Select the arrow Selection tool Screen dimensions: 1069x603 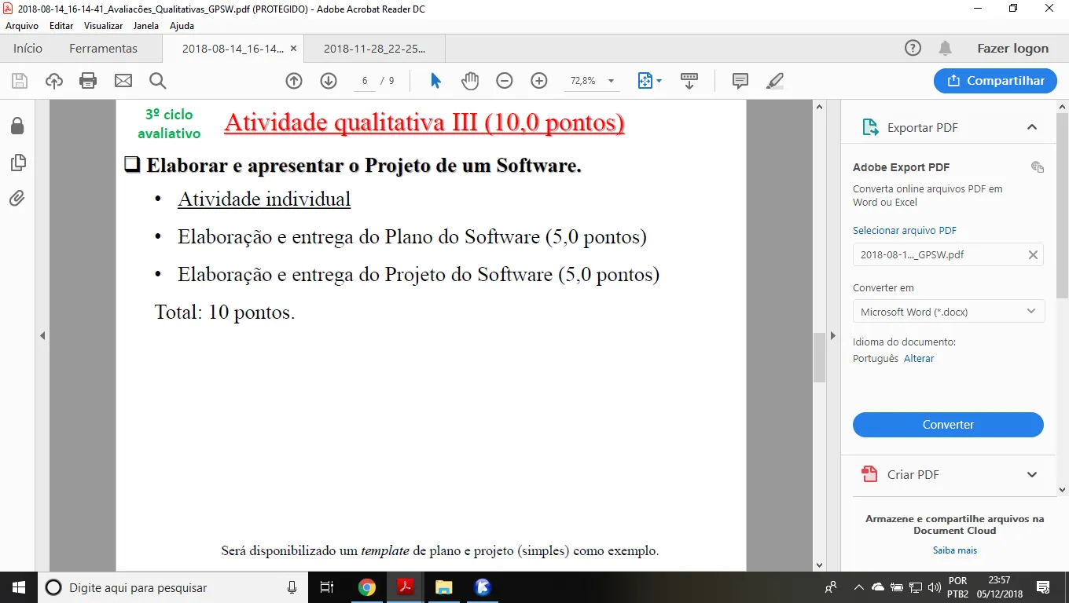435,81
